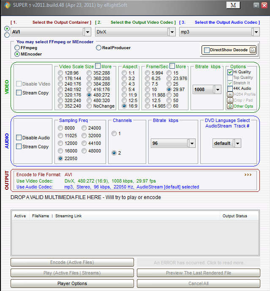
Task: Select video scale size NoChange
Action: coord(89,106)
